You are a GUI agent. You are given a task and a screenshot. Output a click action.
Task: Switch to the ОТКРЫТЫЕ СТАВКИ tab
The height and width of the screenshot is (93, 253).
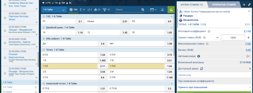[224, 5]
